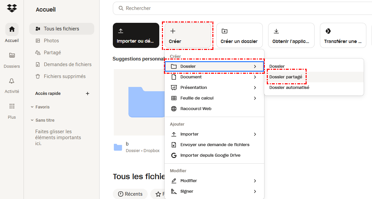Click the upload arrow icon on Importer card

(x=121, y=31)
